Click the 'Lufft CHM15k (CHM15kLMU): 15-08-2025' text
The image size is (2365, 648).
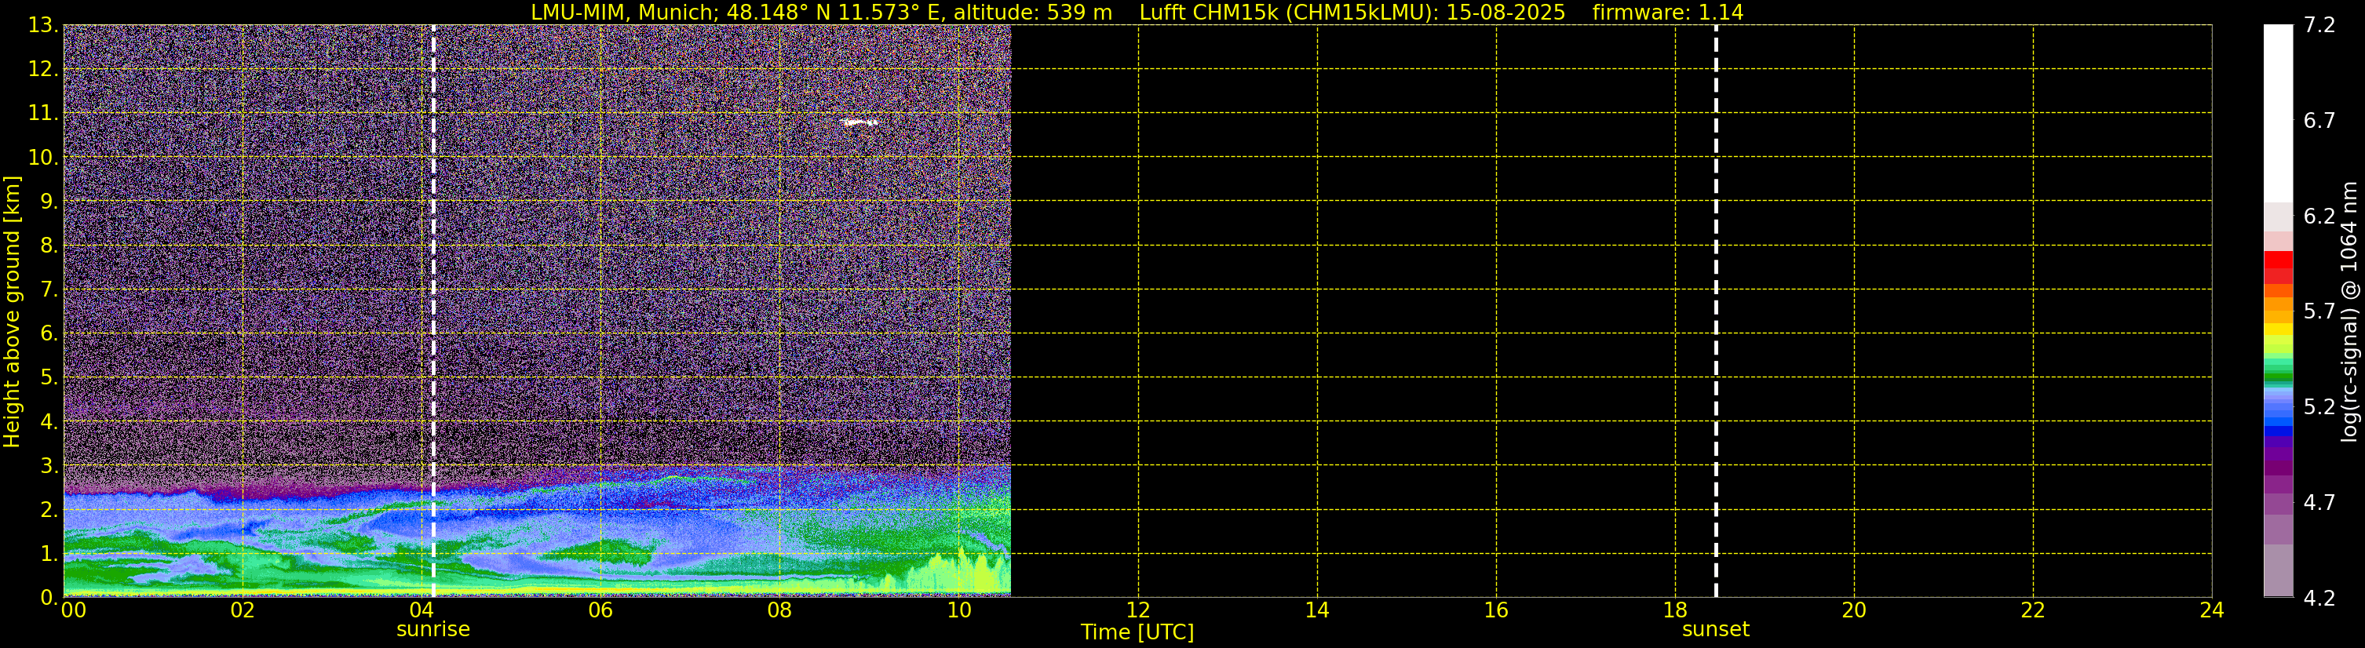coord(1352,12)
